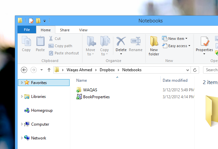
Task: Switch to the Share tab
Action: click(x=65, y=30)
